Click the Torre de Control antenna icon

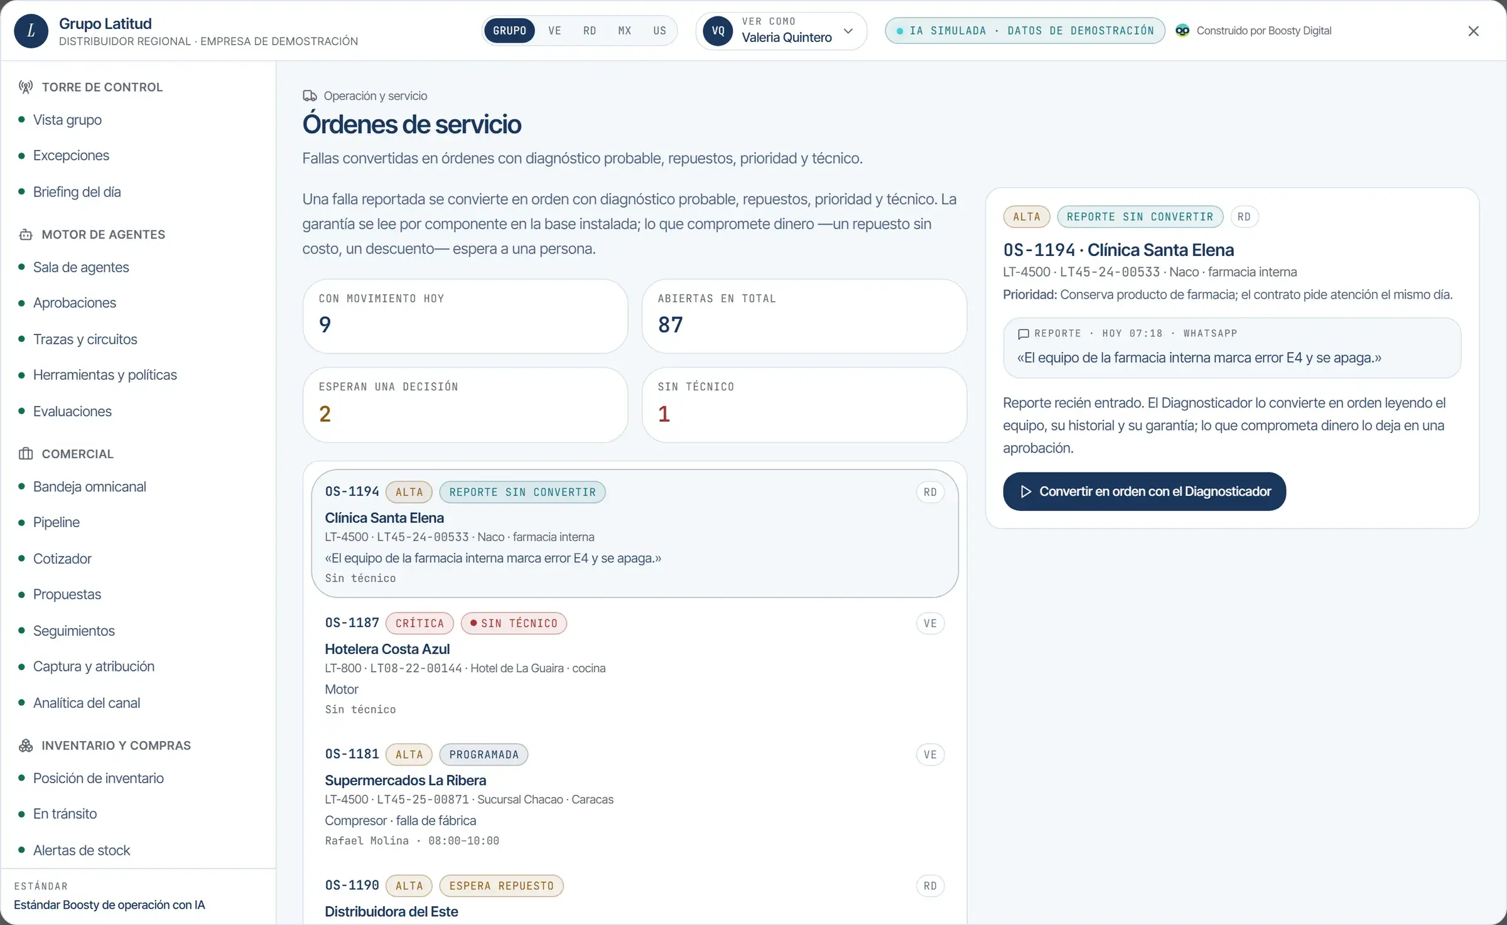[26, 87]
